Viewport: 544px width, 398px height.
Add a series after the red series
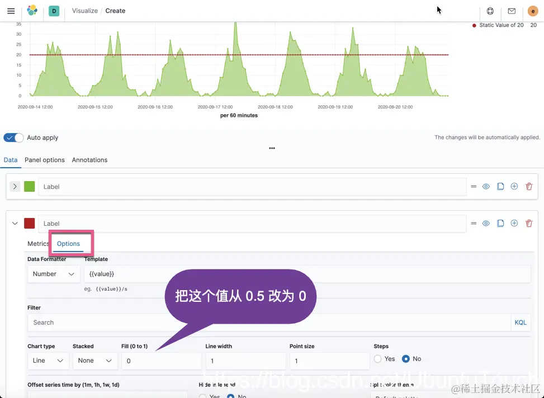pos(514,223)
